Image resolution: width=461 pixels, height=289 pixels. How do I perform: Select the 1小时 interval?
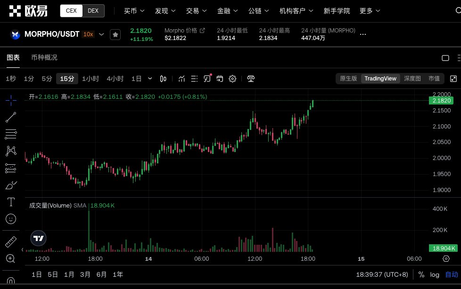(90, 79)
